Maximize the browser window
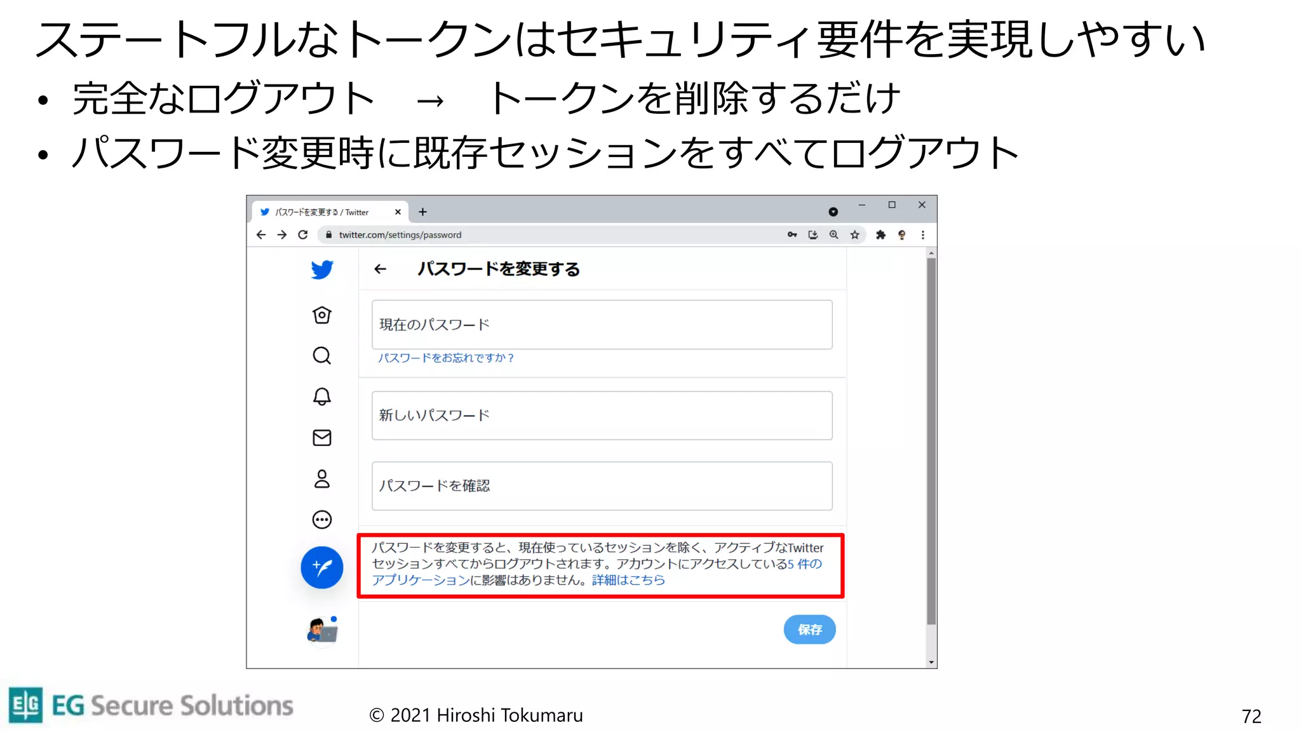The height and width of the screenshot is (732, 1301). click(892, 205)
